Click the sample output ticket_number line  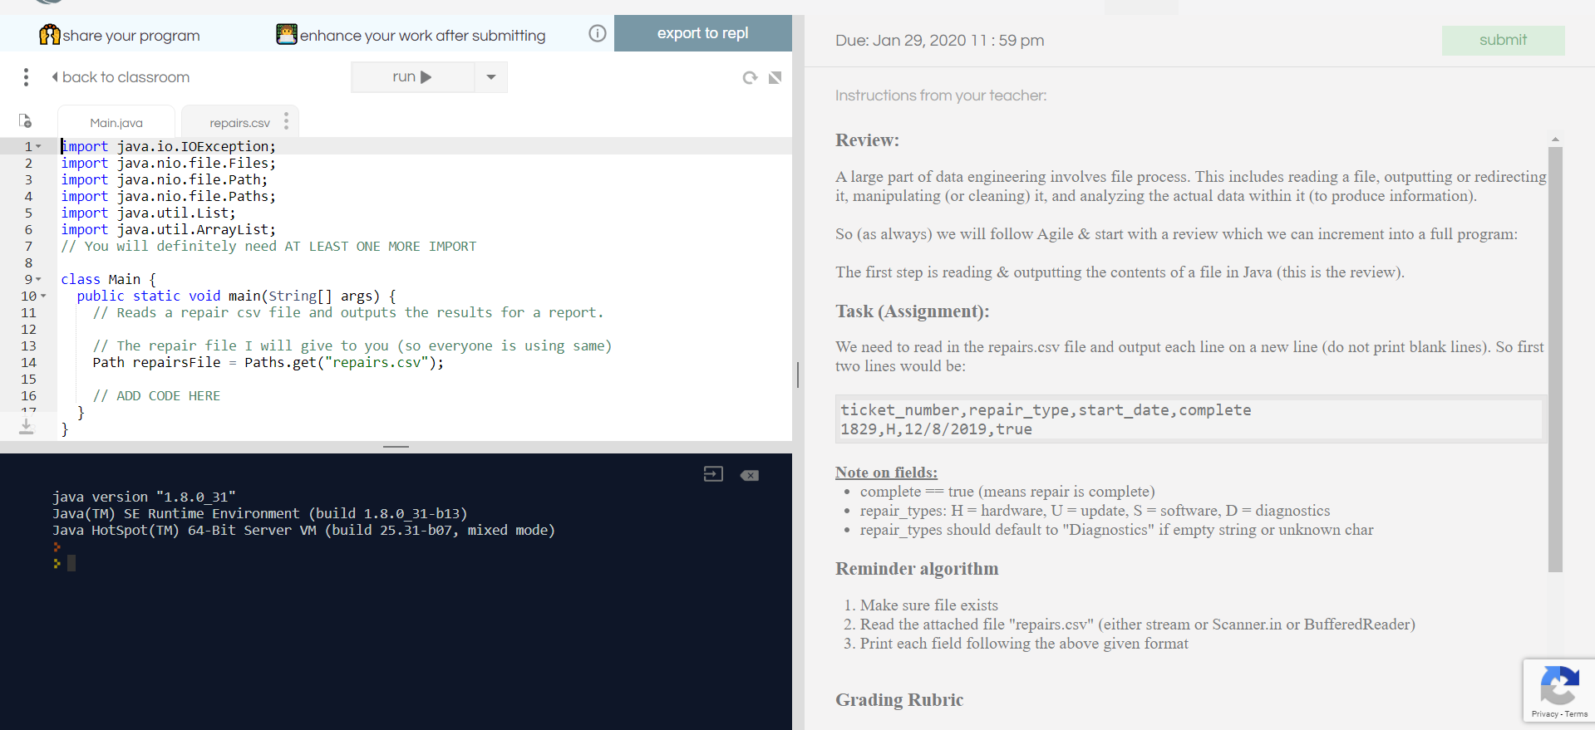coord(1046,410)
